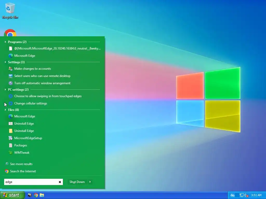Image resolution: width=266 pixels, height=199 pixels.
Task: Click Search the Internet
Action: click(x=23, y=171)
